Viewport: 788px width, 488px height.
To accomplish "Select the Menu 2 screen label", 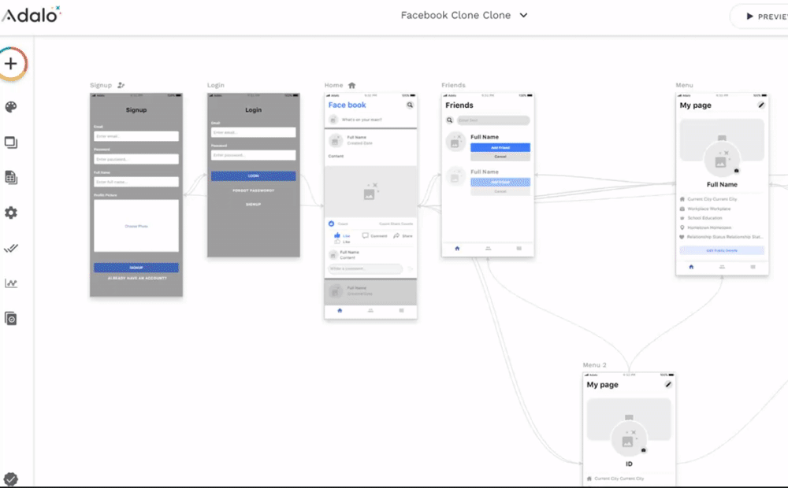I will [x=594, y=365].
